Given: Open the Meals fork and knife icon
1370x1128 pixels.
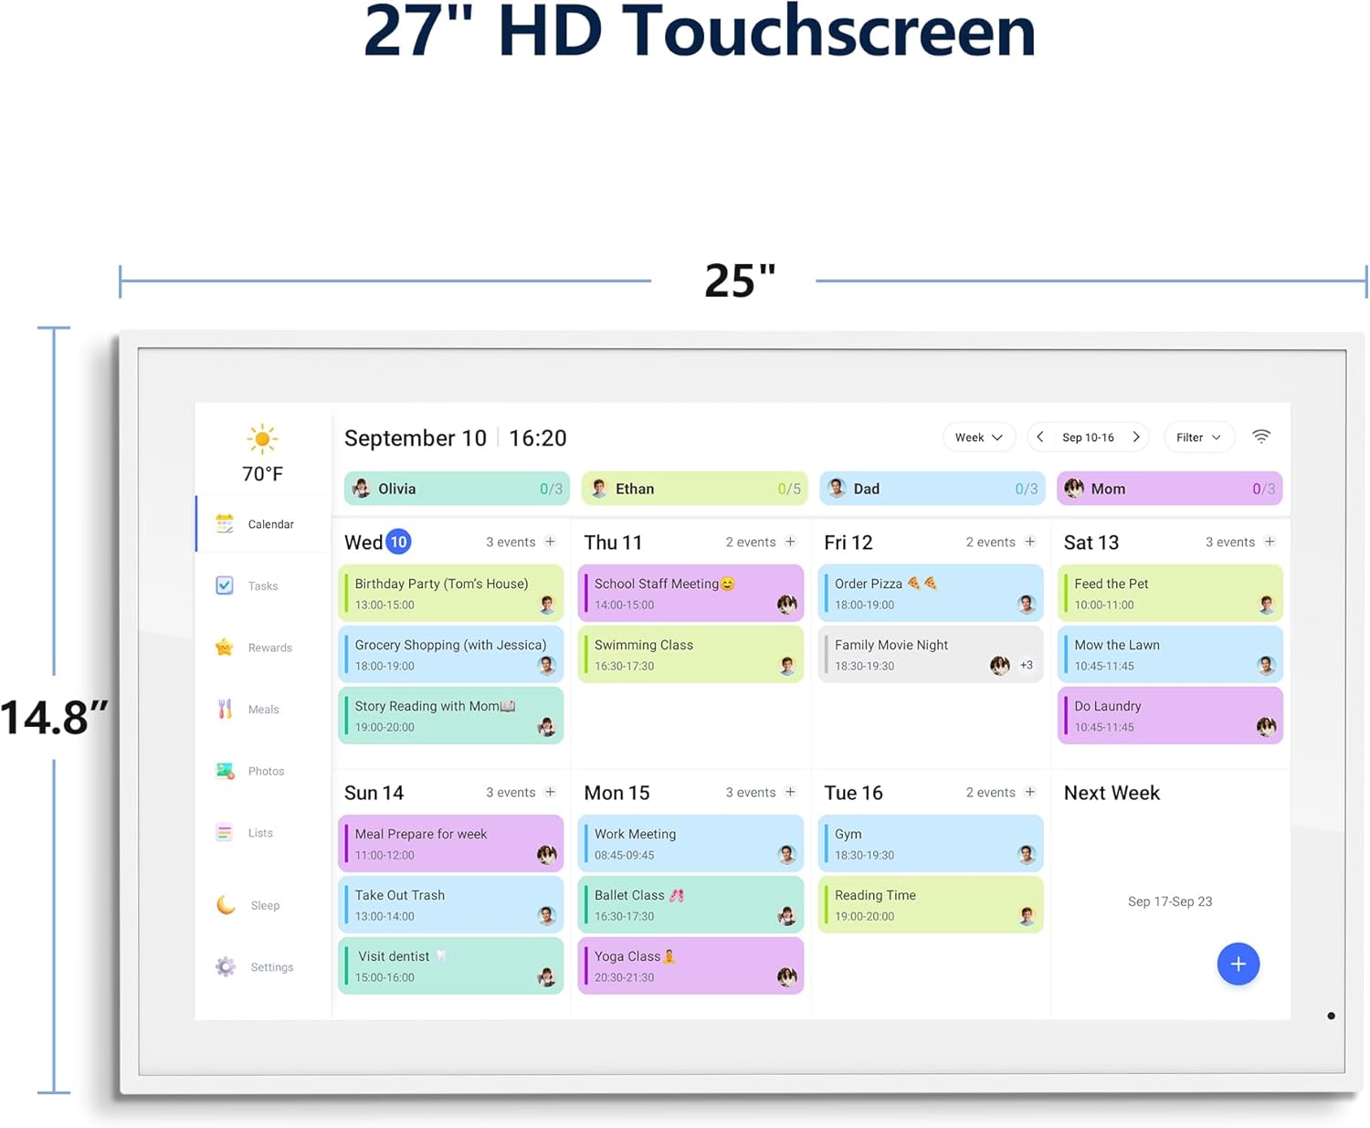Looking at the screenshot, I should [225, 709].
